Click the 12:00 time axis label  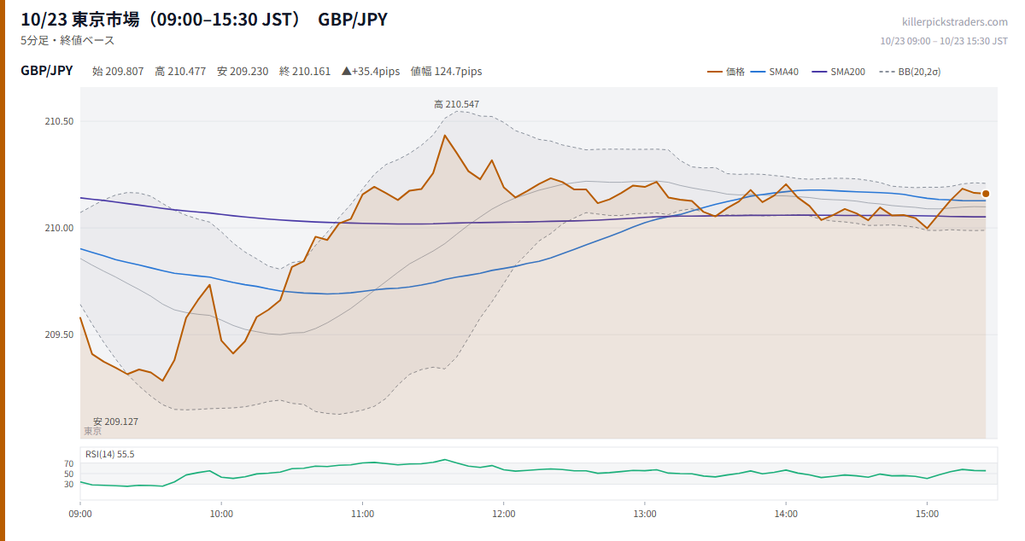(504, 514)
